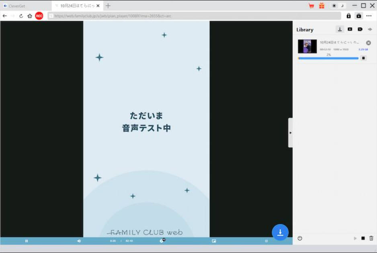
Task: Switch to the CleverGet tab
Action: click(17, 6)
